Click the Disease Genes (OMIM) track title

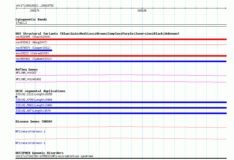point(34,121)
